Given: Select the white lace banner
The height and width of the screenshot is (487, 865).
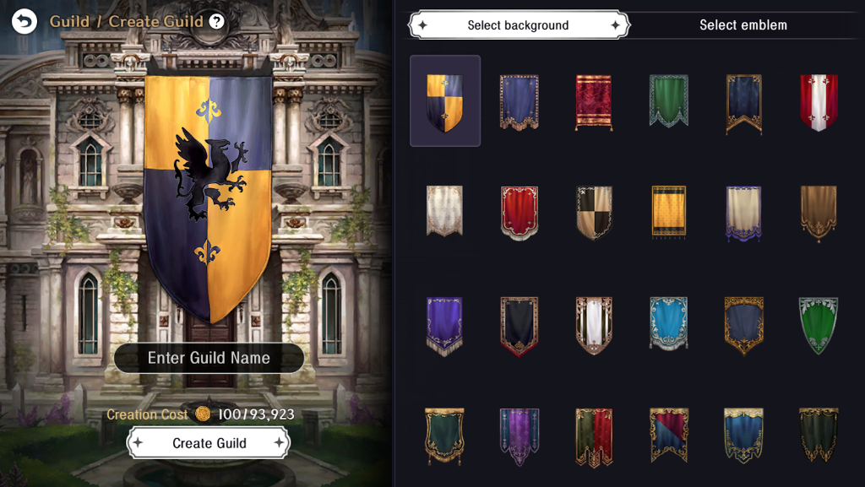Looking at the screenshot, I should [x=444, y=210].
